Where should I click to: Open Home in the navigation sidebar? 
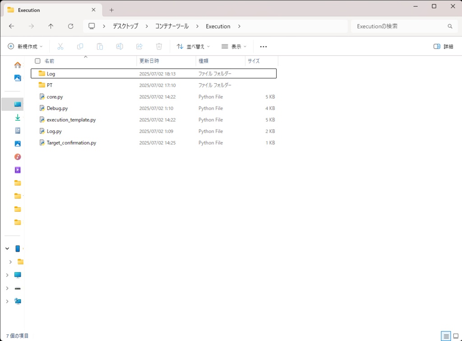(18, 65)
